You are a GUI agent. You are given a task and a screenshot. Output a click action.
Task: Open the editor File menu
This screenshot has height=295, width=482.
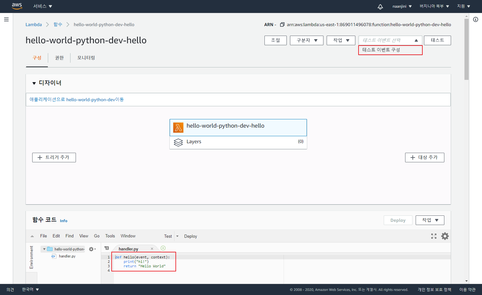(43, 236)
